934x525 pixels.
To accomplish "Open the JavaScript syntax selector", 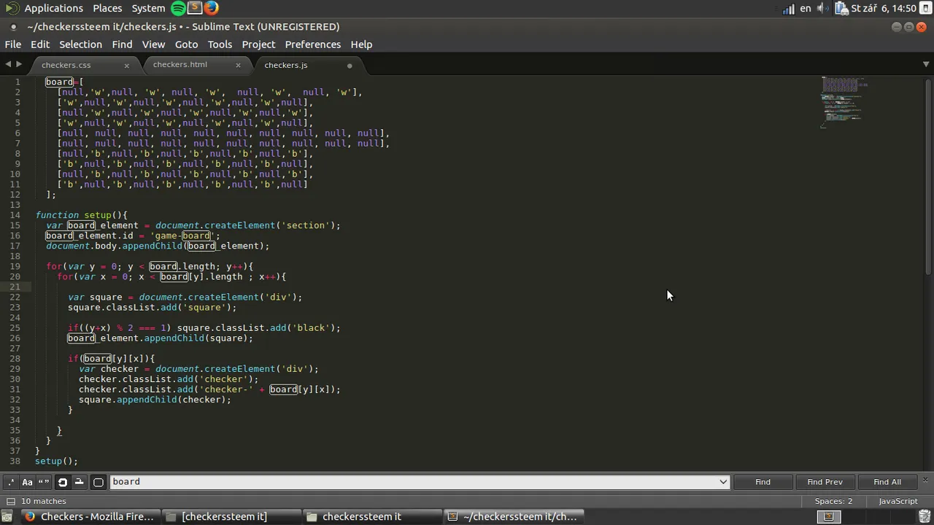I will pos(898,502).
